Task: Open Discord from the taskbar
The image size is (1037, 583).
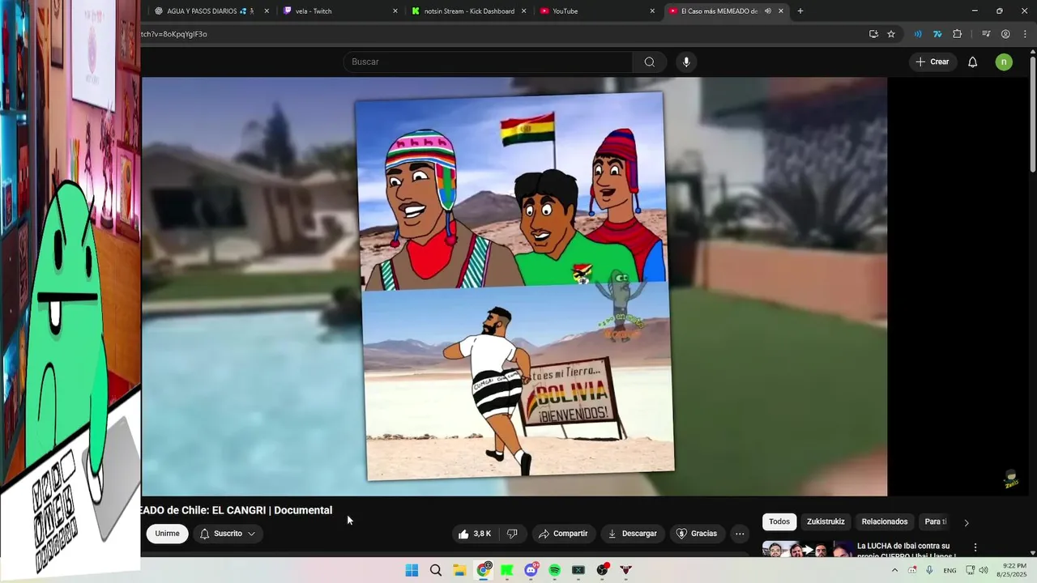Action: click(531, 570)
